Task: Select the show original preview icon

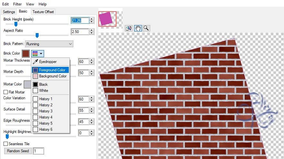Action: coord(129,28)
